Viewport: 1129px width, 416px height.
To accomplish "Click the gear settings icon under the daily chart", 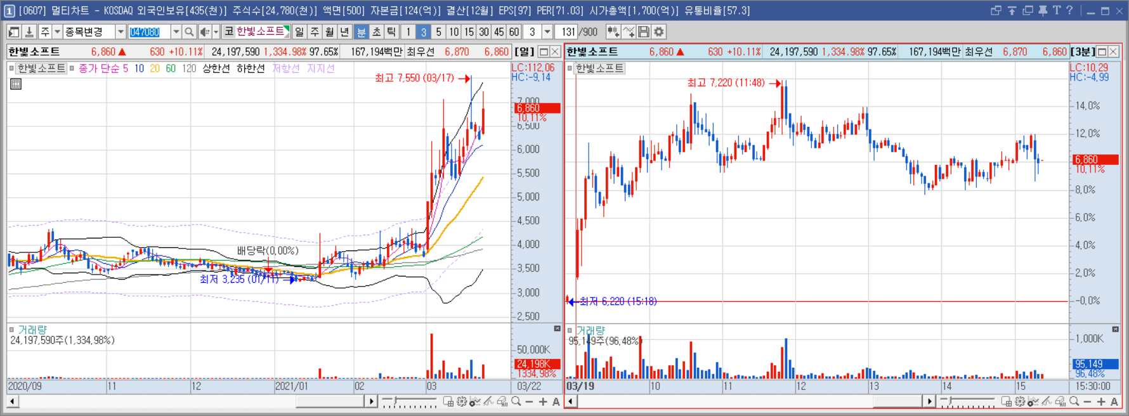I will (462, 401).
